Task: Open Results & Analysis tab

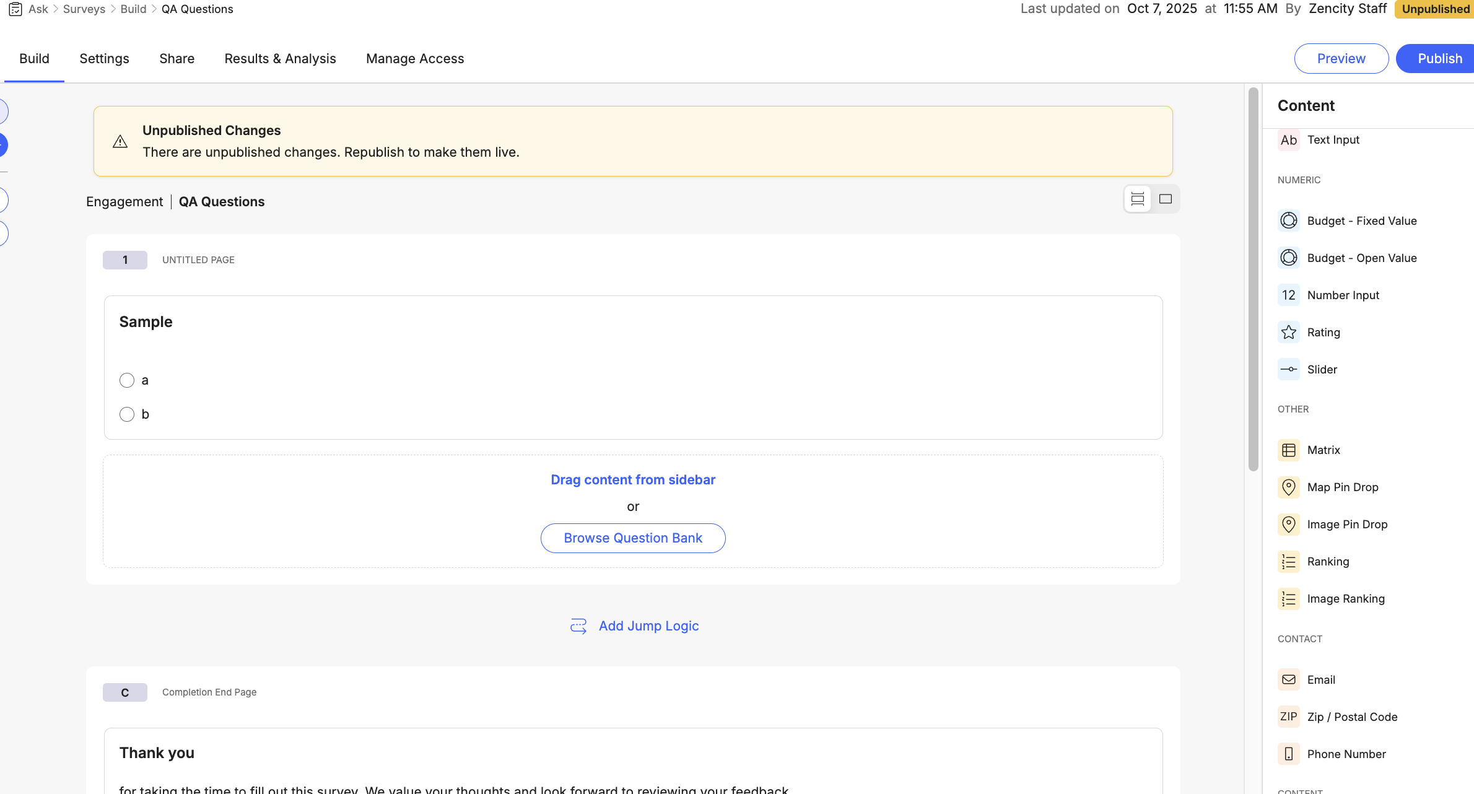Action: point(280,59)
